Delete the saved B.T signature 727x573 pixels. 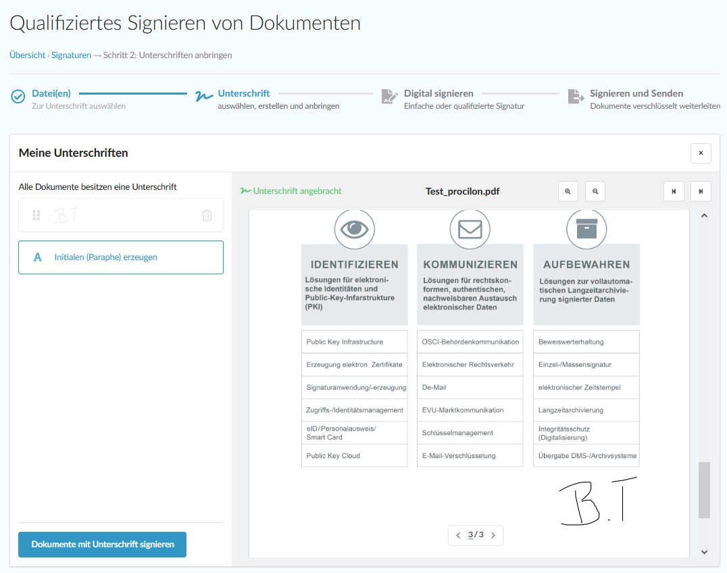207,216
